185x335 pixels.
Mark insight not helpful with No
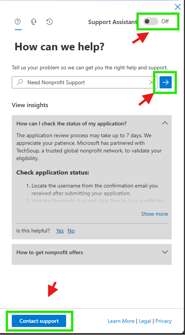tap(71, 231)
